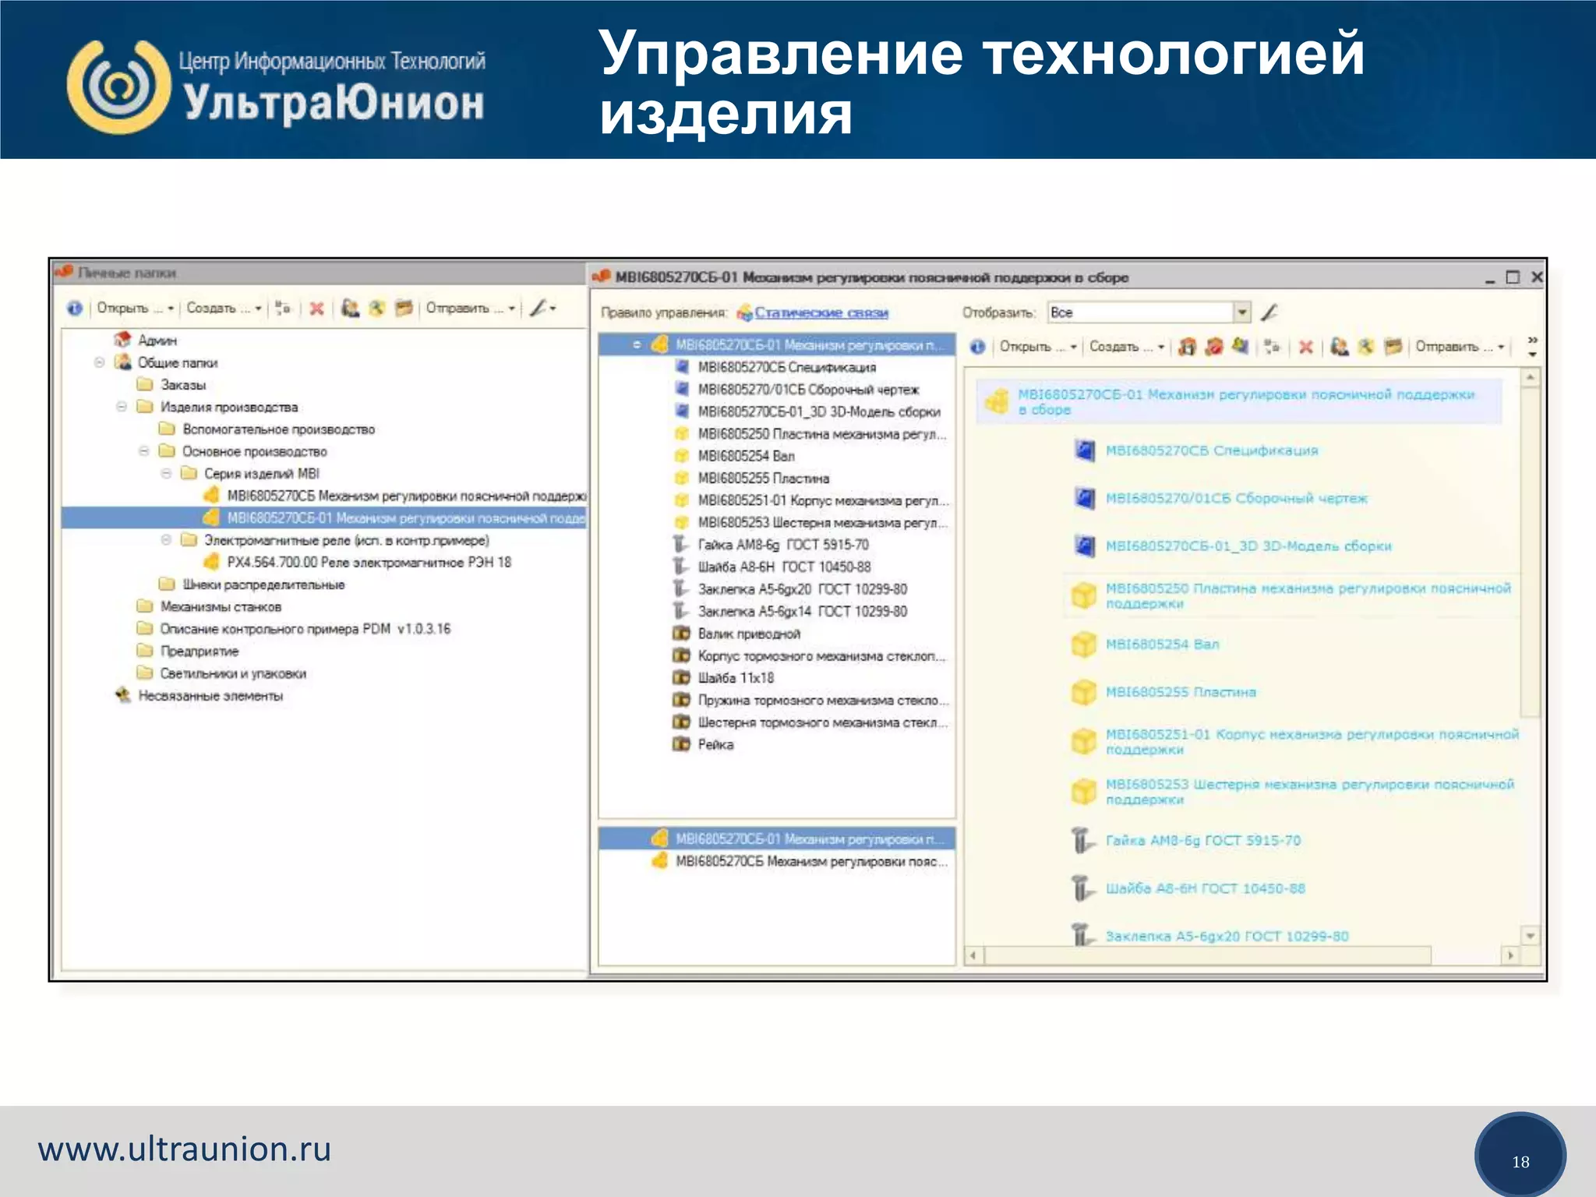Click the box archive icon in right toolbar
The height and width of the screenshot is (1197, 1596).
1393,347
